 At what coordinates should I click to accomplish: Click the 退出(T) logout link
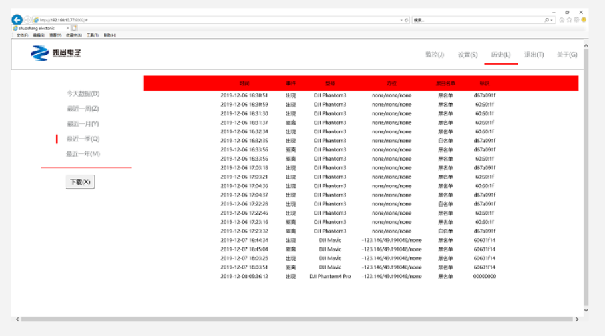coord(534,55)
